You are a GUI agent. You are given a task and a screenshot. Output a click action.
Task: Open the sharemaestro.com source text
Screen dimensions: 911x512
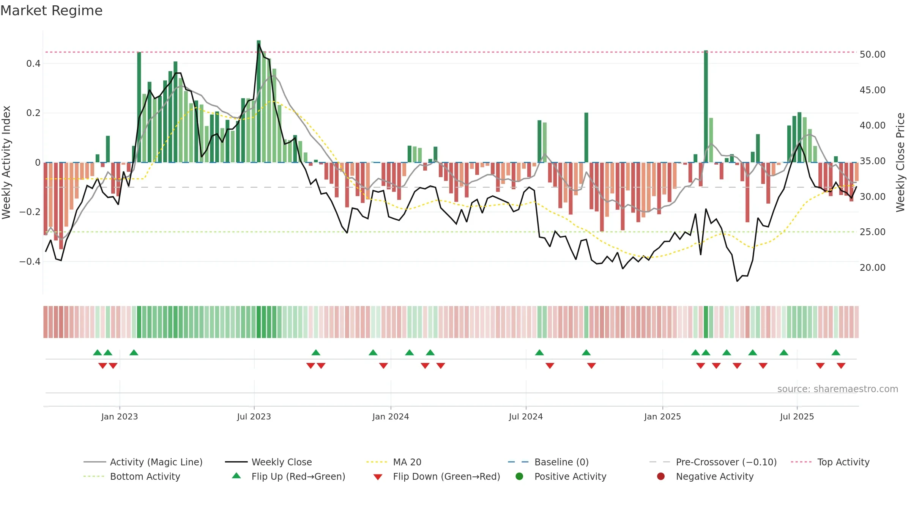pyautogui.click(x=838, y=389)
